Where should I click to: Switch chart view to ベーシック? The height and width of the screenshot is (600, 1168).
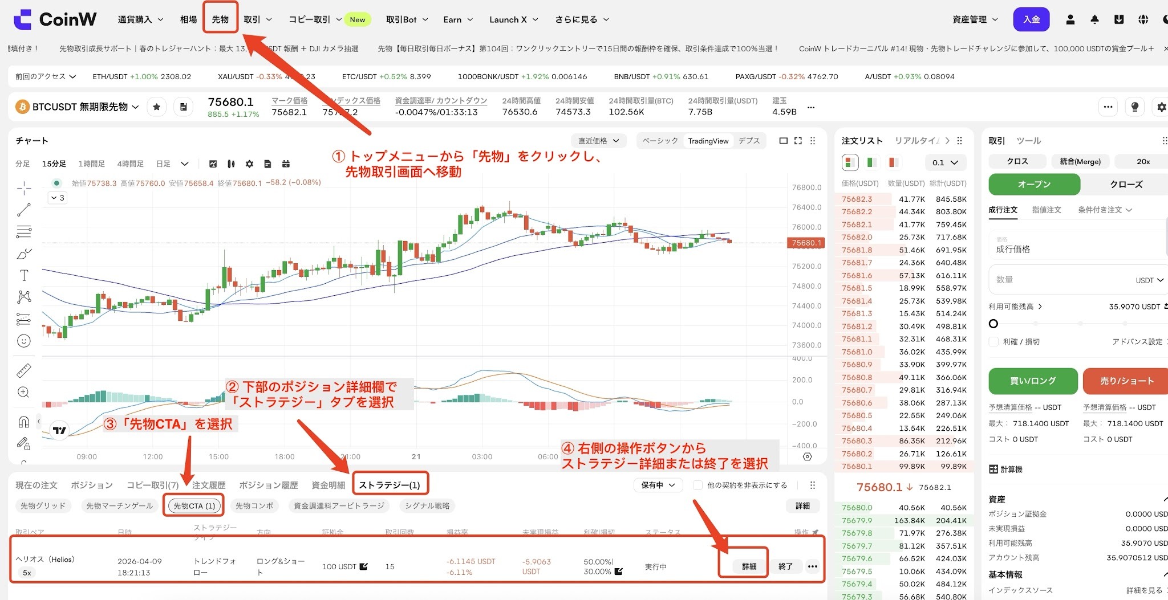[x=660, y=141]
